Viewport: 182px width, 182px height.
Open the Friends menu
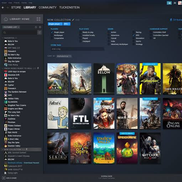pyautogui.click(x=17, y=2)
